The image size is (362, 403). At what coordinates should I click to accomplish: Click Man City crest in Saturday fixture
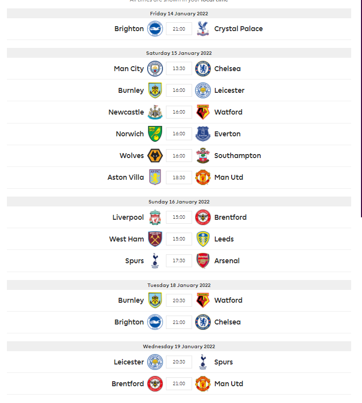click(155, 69)
